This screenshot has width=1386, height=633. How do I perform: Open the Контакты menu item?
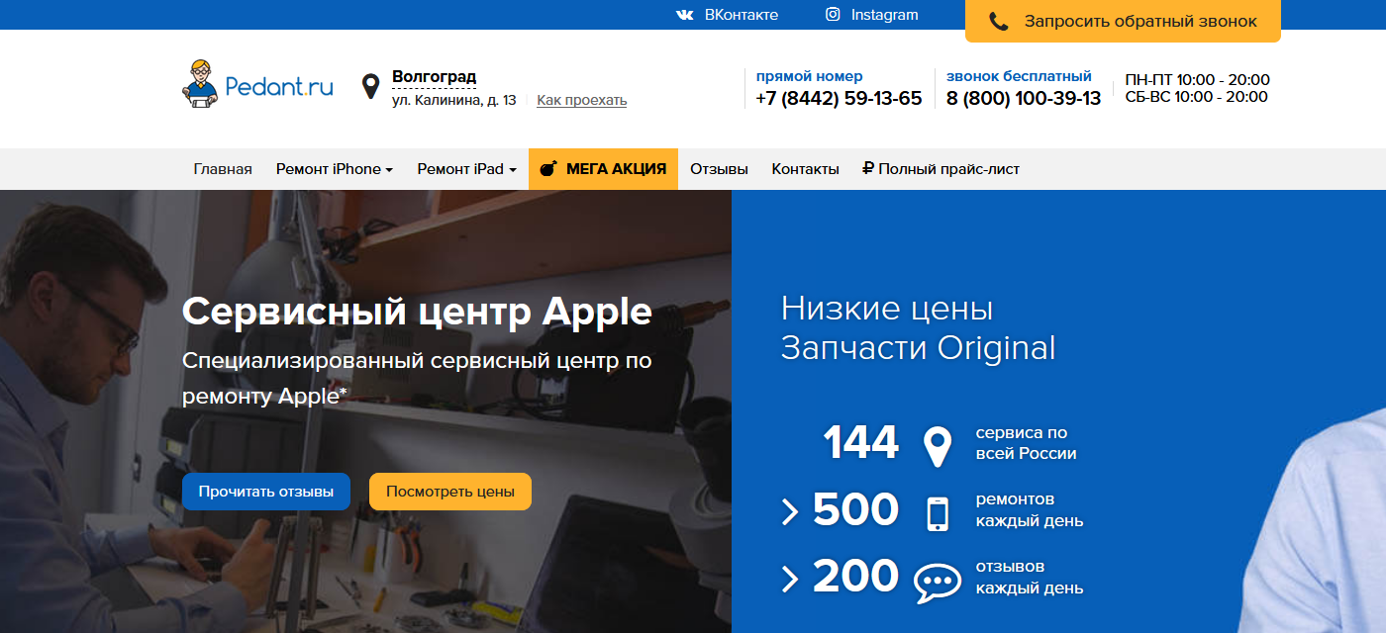pos(805,168)
